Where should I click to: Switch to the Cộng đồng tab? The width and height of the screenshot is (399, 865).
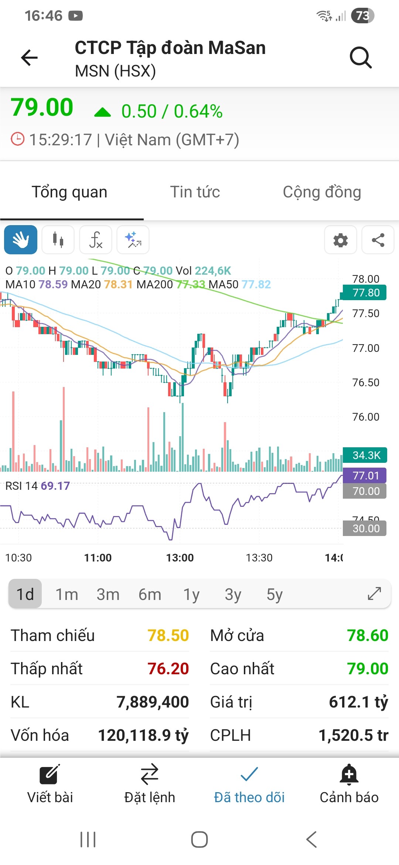point(322,192)
